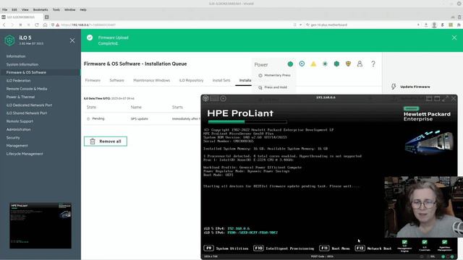Open Security in the sidebar

coord(13,138)
